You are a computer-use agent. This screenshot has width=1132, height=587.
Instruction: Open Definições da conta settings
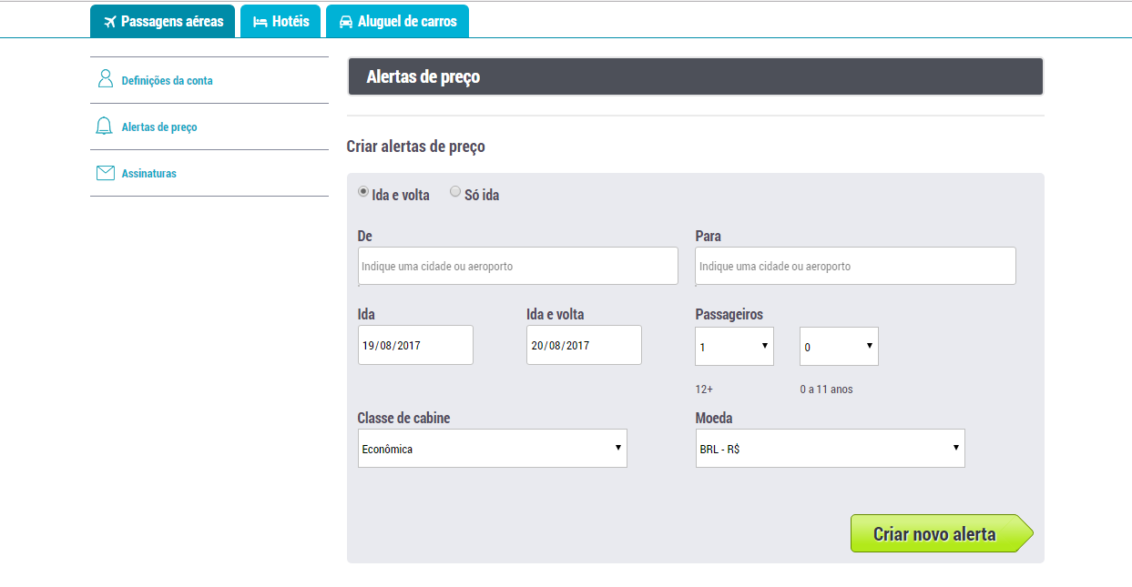tap(167, 79)
